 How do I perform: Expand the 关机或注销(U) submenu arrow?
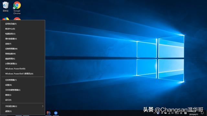tap(43, 106)
